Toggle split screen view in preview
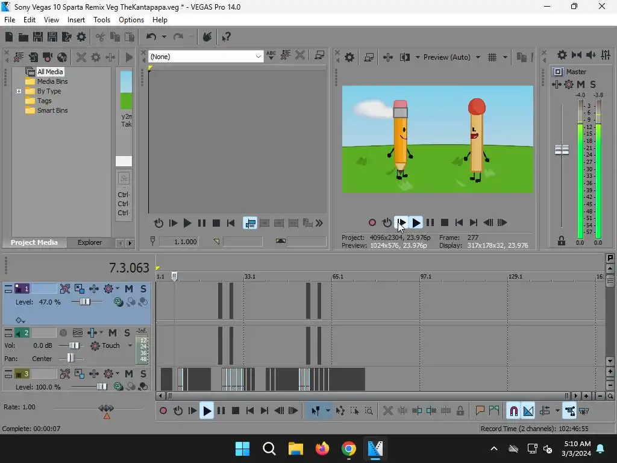This screenshot has width=617, height=463. (x=404, y=57)
